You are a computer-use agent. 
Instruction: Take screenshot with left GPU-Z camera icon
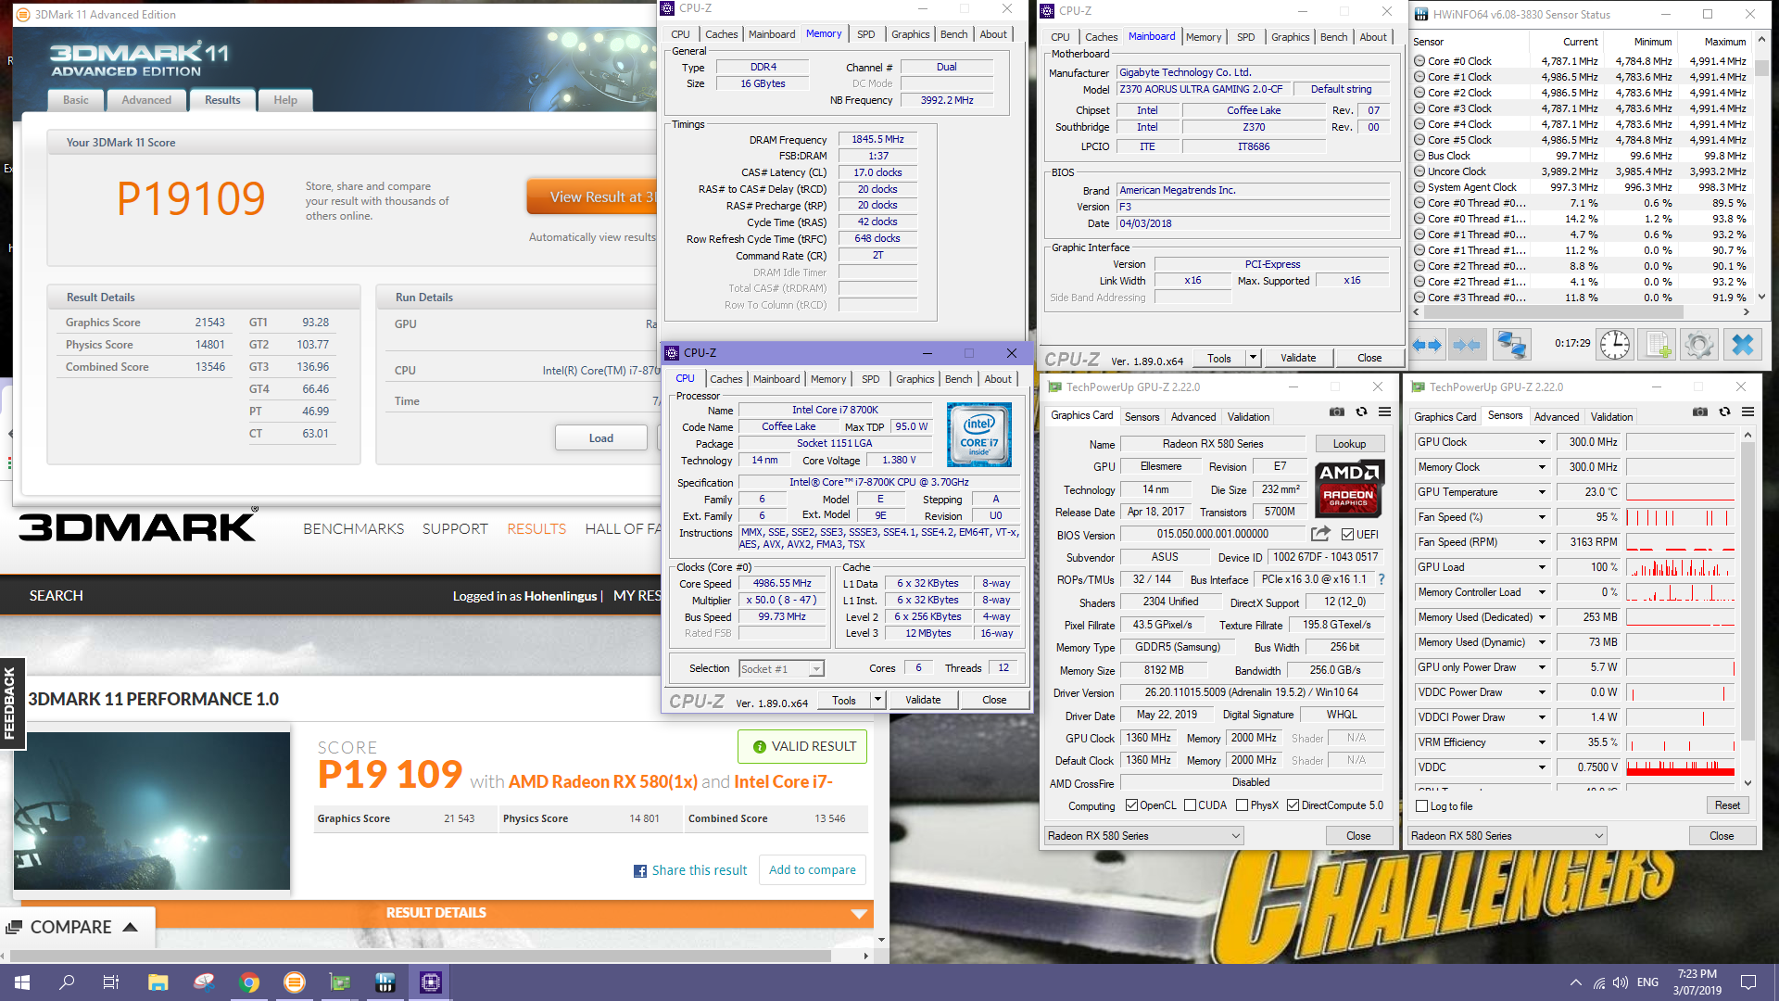click(1337, 412)
